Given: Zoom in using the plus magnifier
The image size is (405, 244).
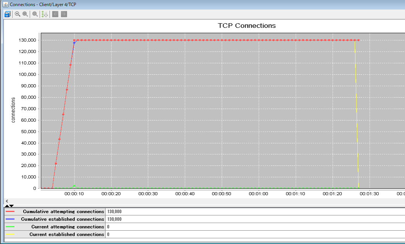Looking at the screenshot, I should 18,14.
